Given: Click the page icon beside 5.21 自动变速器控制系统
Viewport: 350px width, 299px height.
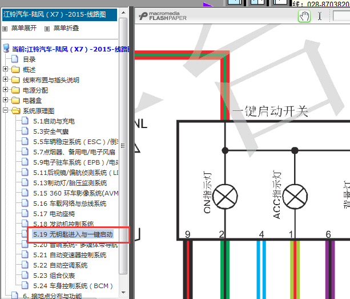Looking at the screenshot, I should coord(25,254).
